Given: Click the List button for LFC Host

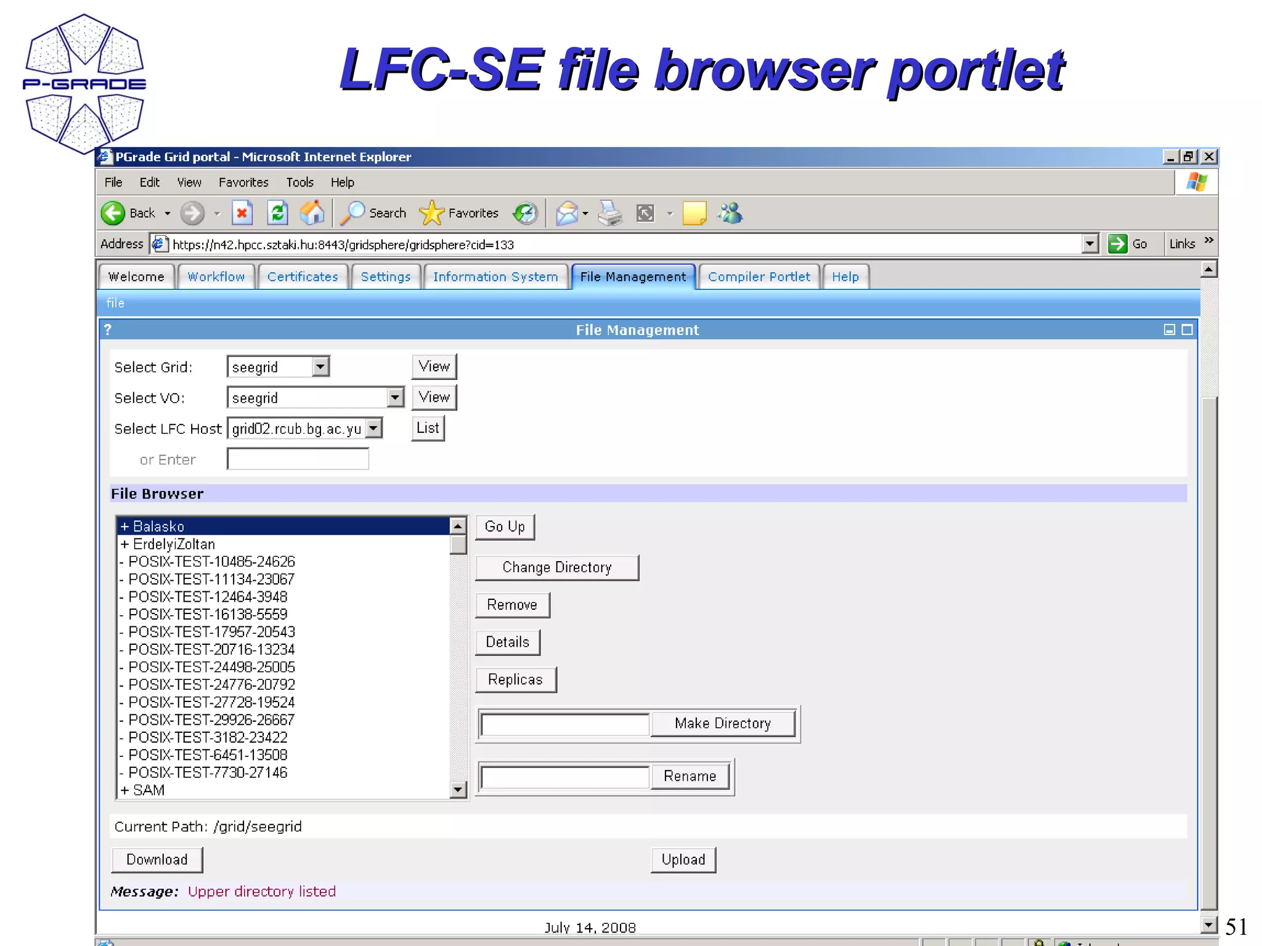Looking at the screenshot, I should [x=428, y=428].
